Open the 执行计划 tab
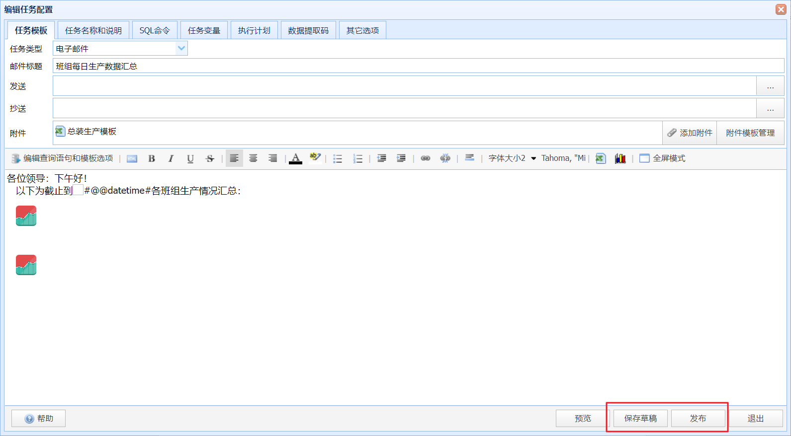 pyautogui.click(x=254, y=30)
